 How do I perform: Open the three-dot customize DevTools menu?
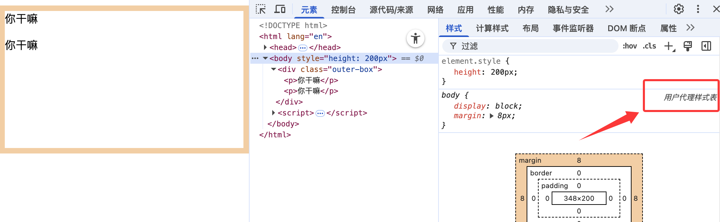[x=698, y=9]
